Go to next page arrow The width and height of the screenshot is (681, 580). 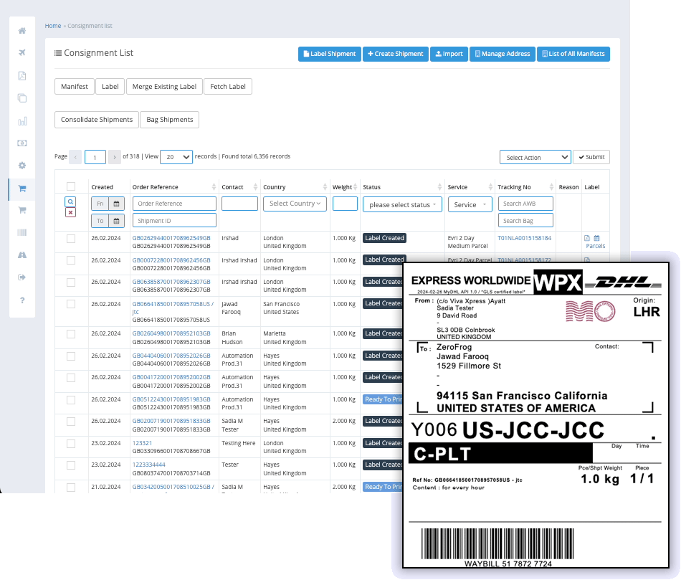tap(115, 157)
